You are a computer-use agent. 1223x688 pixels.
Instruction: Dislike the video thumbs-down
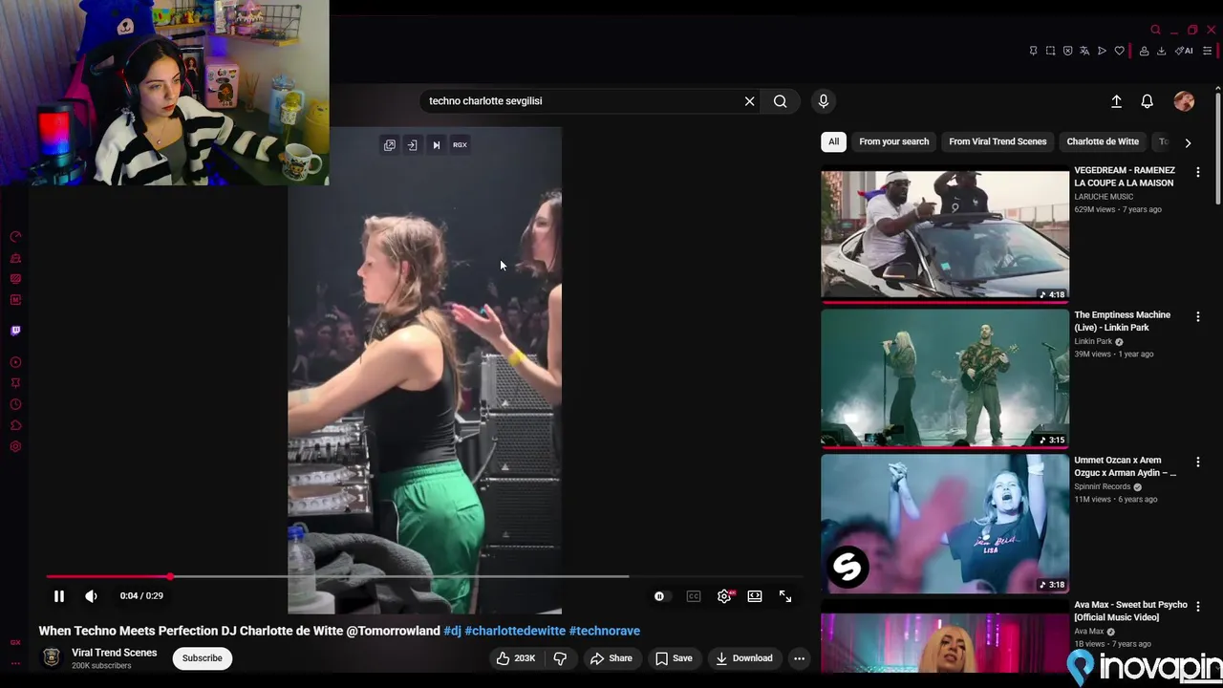pyautogui.click(x=560, y=658)
